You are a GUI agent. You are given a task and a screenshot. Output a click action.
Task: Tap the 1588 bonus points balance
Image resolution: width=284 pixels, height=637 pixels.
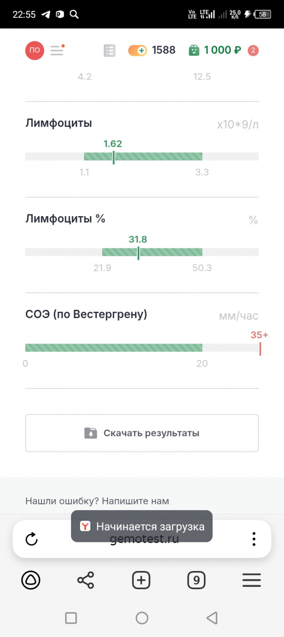164,50
